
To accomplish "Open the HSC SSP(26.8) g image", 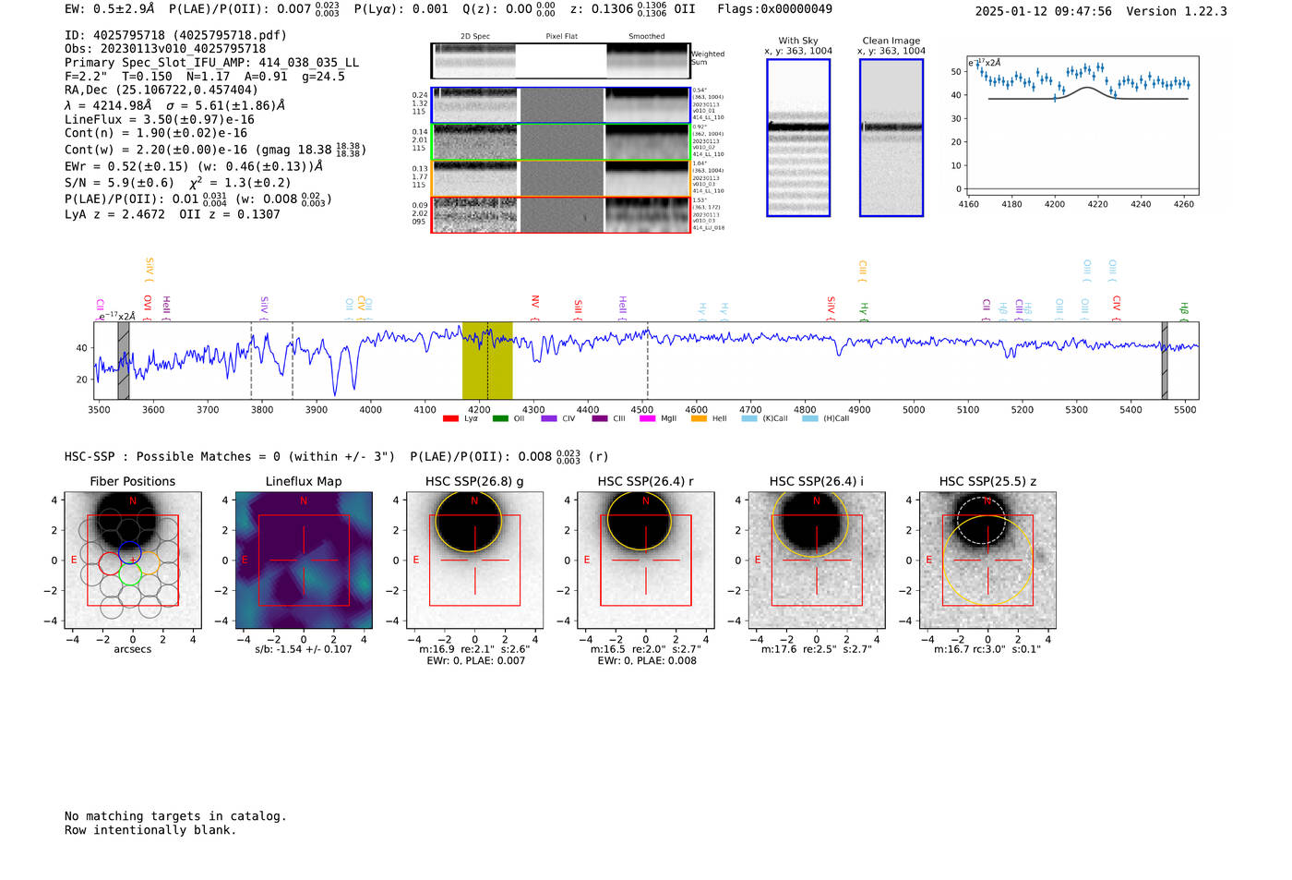I will coord(475,561).
